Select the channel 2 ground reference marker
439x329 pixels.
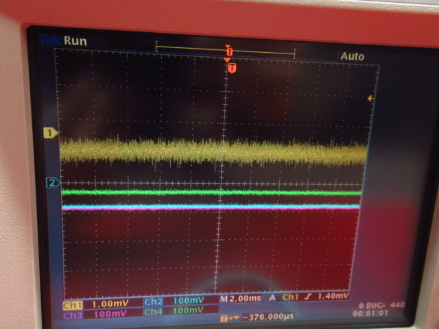click(53, 183)
